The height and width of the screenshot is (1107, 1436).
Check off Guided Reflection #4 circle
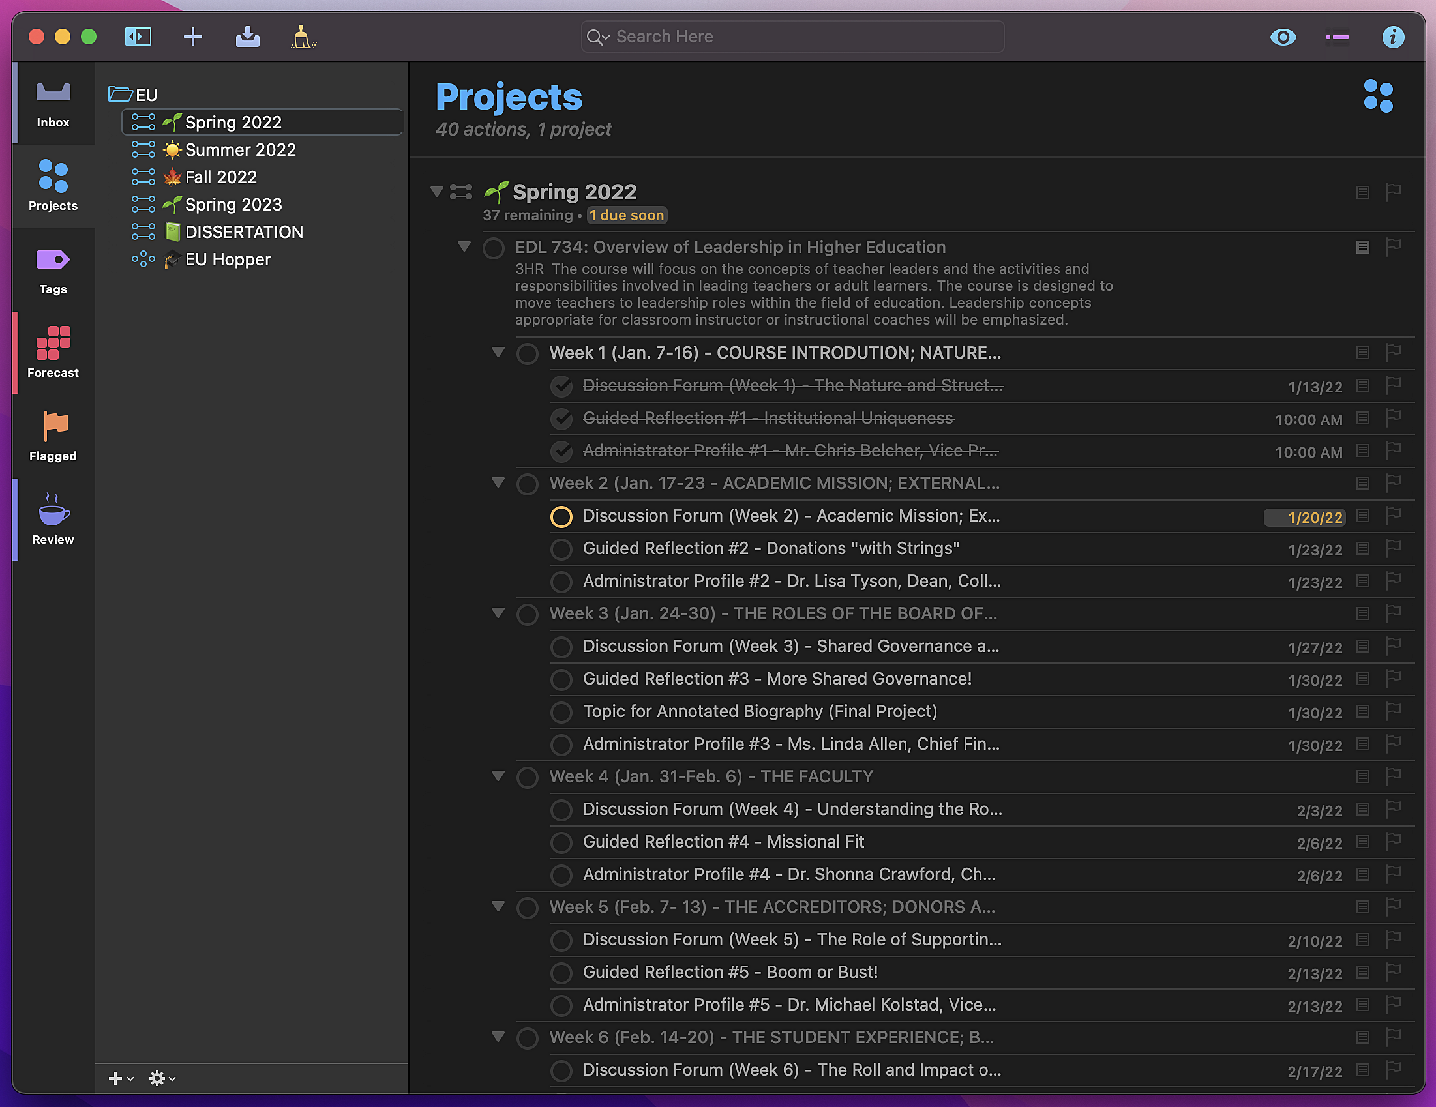[x=561, y=842]
